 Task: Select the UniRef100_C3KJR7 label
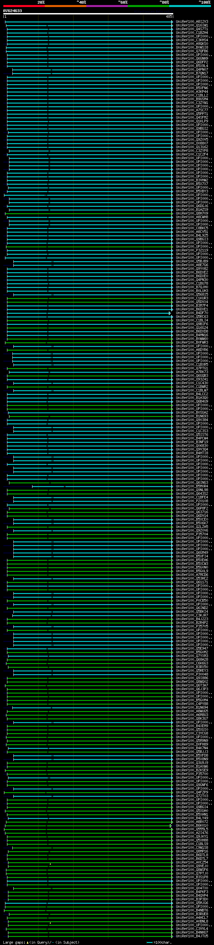pyautogui.click(x=192, y=615)
